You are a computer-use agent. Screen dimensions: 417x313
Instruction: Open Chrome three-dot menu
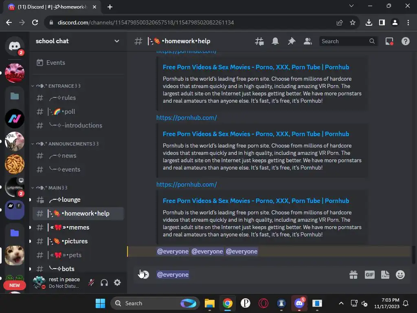click(x=408, y=23)
